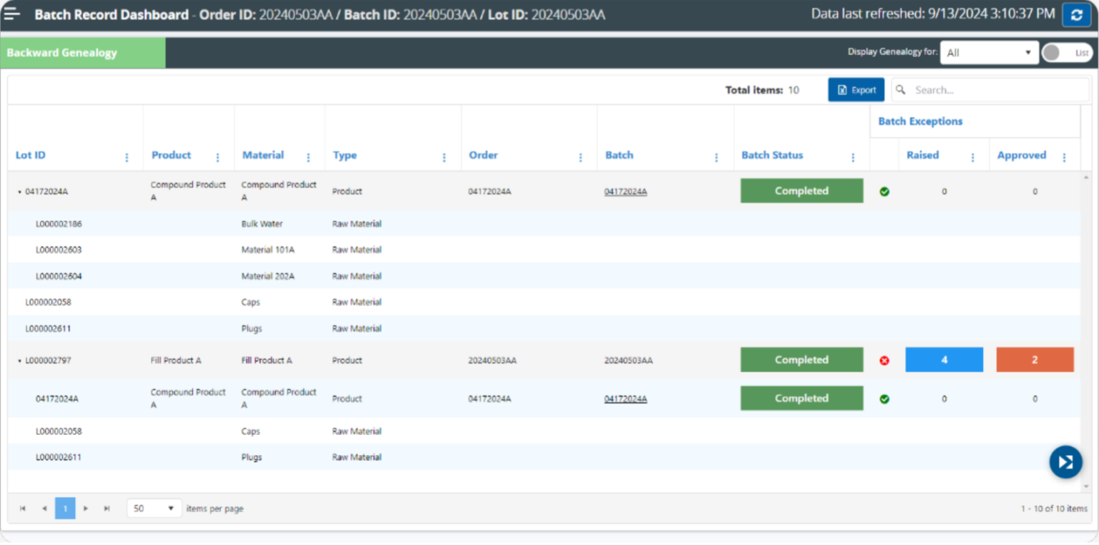Open Batch Status column options menu
The image size is (1099, 545).
click(x=853, y=157)
